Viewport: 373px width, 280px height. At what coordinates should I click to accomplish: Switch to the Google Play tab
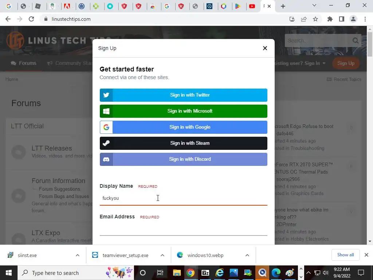click(x=237, y=6)
